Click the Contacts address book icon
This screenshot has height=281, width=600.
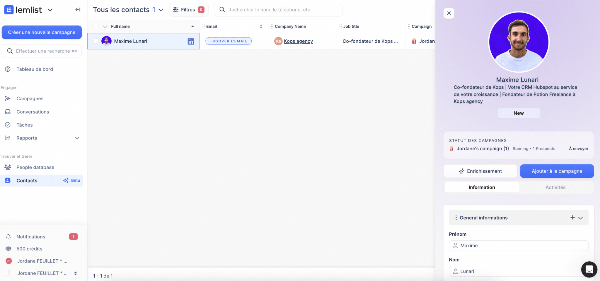click(x=8, y=180)
